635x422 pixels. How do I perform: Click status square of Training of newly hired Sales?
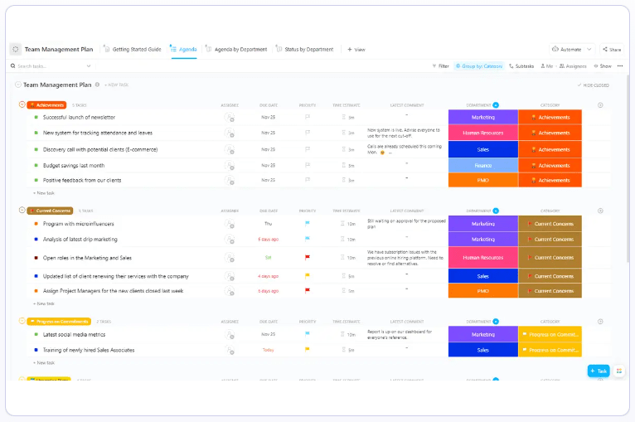pos(36,350)
